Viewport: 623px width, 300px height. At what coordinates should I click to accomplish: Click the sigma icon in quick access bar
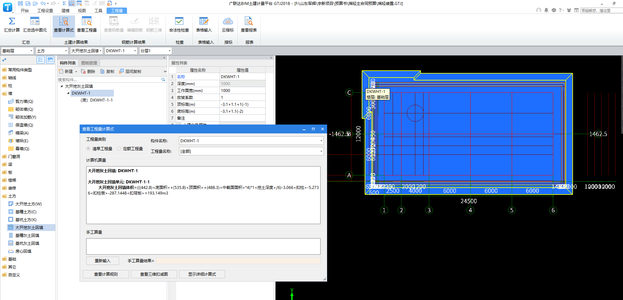pyautogui.click(x=64, y=3)
